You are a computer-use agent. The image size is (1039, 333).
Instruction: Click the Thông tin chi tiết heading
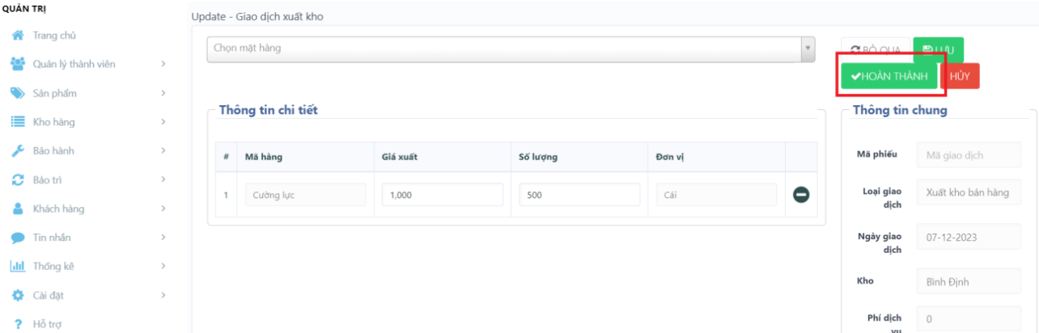point(268,110)
